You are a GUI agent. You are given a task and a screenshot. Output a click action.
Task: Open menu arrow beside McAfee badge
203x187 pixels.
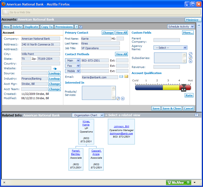tap(195, 182)
